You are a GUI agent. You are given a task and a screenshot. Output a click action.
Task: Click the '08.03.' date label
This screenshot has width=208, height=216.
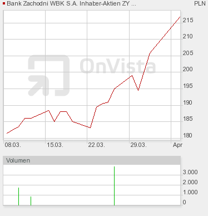click(13, 145)
